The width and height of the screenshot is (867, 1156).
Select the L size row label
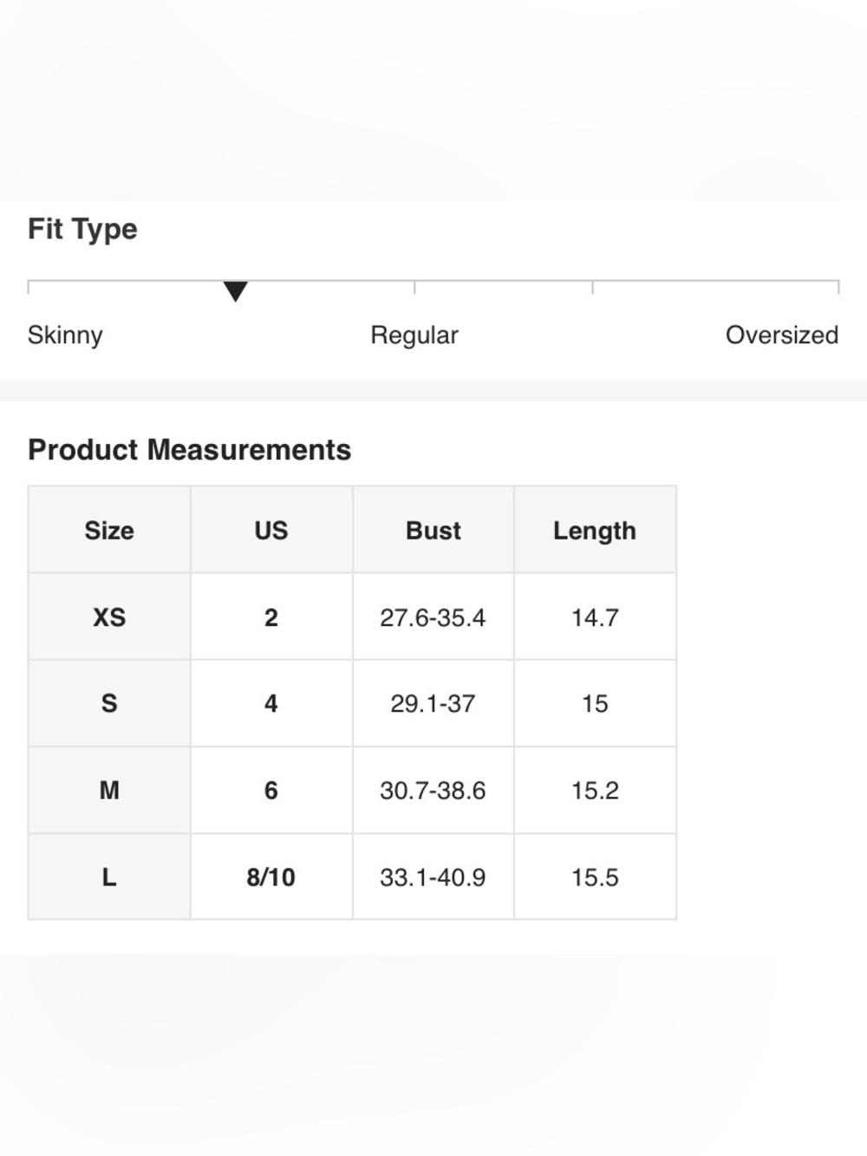[109, 877]
